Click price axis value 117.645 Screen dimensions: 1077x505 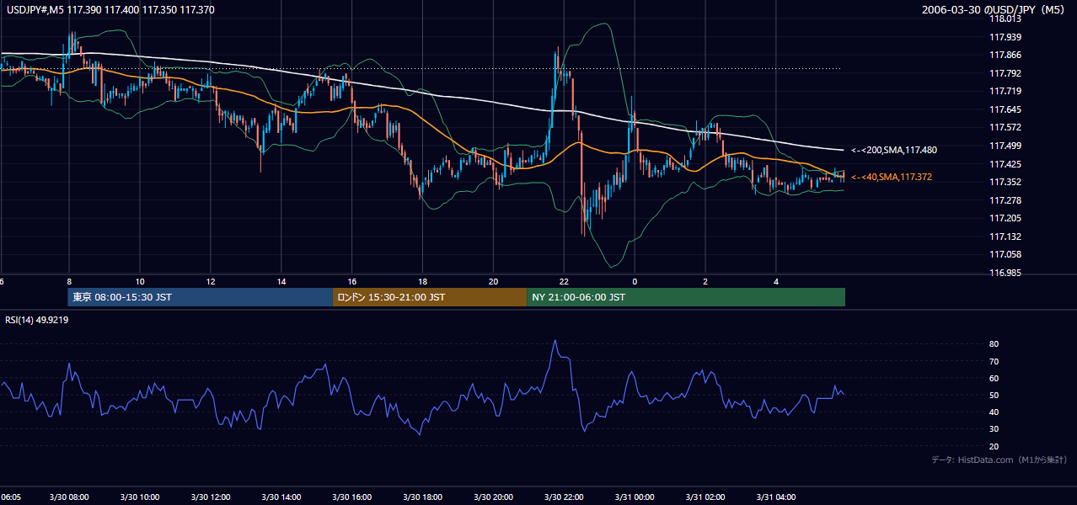point(1006,109)
